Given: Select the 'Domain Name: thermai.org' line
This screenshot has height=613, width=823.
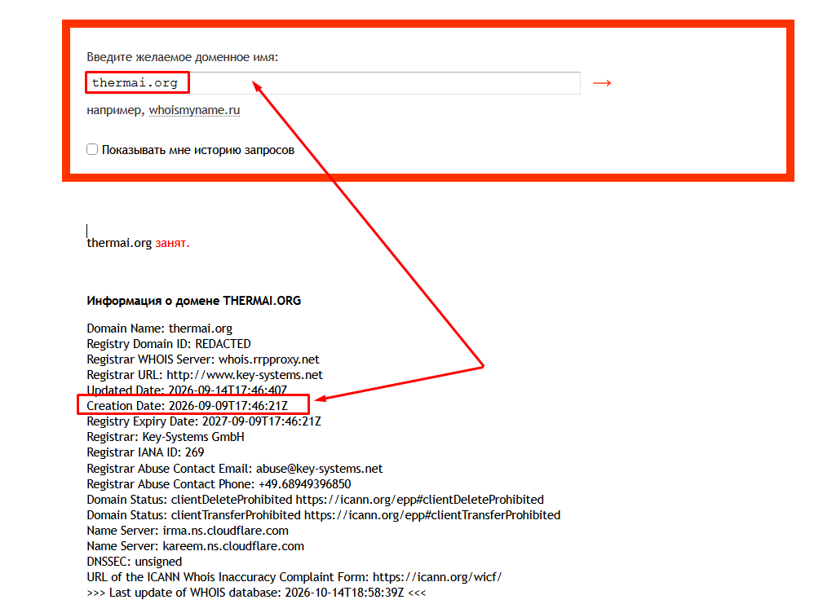Looking at the screenshot, I should pos(160,329).
